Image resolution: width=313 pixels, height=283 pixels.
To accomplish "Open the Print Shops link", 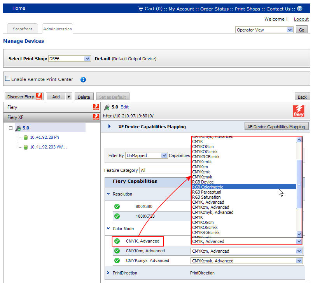I will click(248, 9).
